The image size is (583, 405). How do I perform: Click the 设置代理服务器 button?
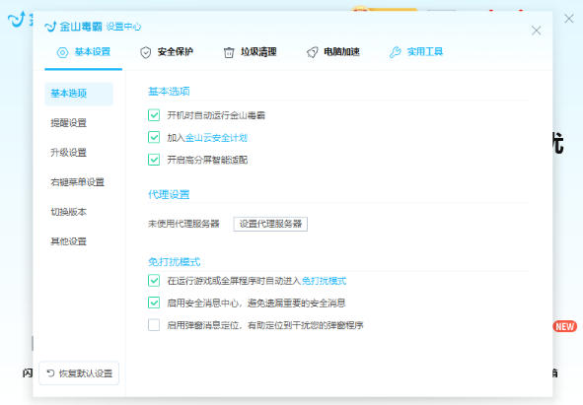point(270,224)
